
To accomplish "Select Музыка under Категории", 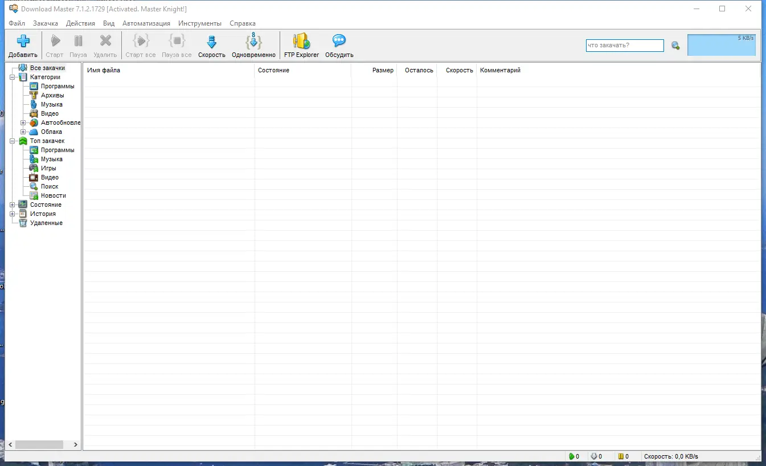I will 52,105.
